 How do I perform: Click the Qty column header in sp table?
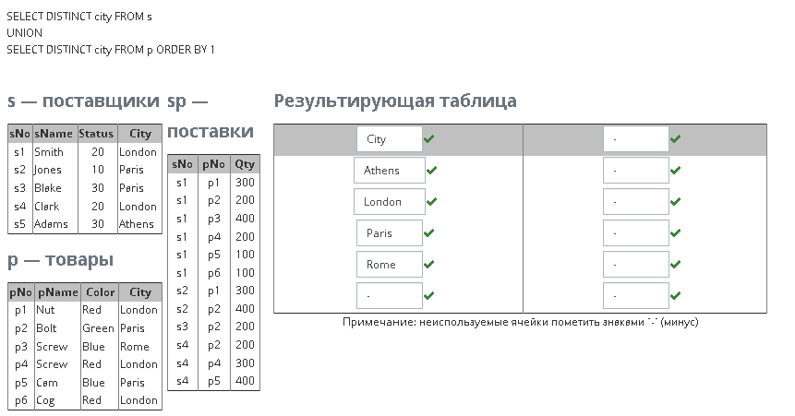(245, 164)
